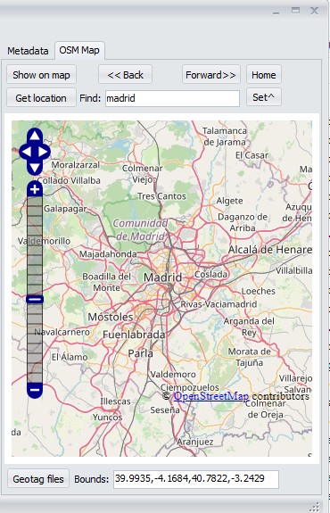Screen dimensions: 330x513
Task: Click the upper part of the zoom bar
Action: 35,245
